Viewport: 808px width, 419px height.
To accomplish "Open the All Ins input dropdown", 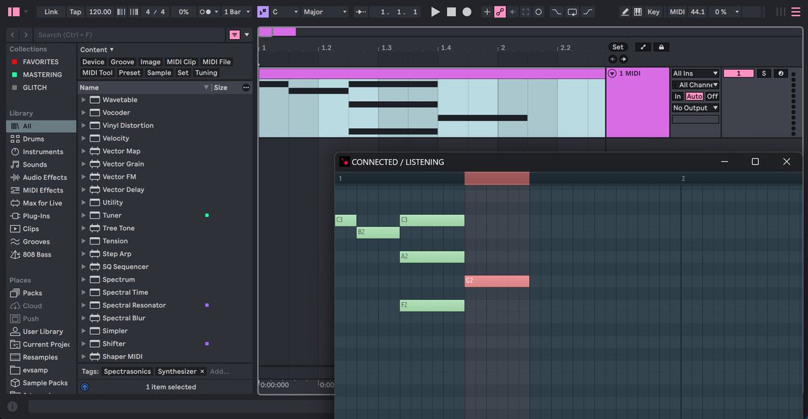I will click(x=696, y=73).
